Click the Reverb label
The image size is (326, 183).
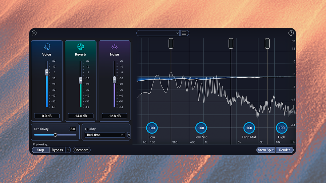tap(80, 54)
